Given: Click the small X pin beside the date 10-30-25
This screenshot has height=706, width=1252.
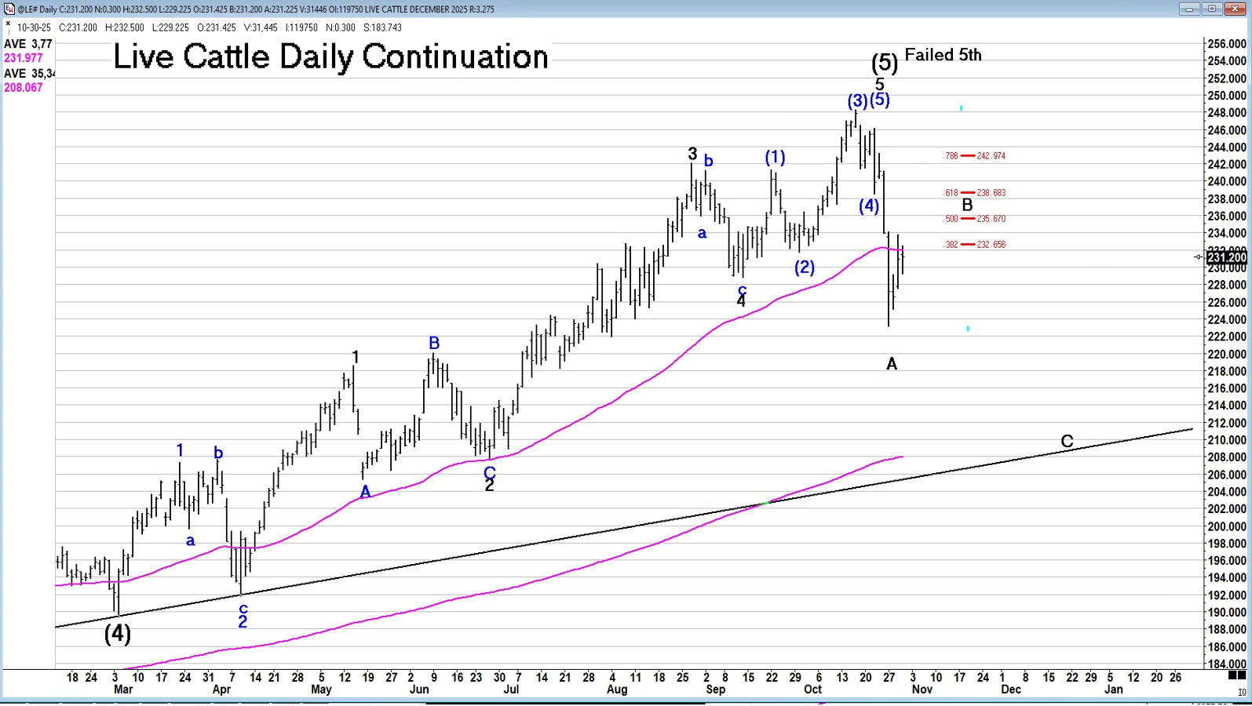Looking at the screenshot, I should tap(8, 24).
